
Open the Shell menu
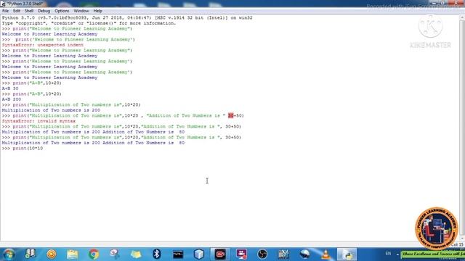click(29, 11)
